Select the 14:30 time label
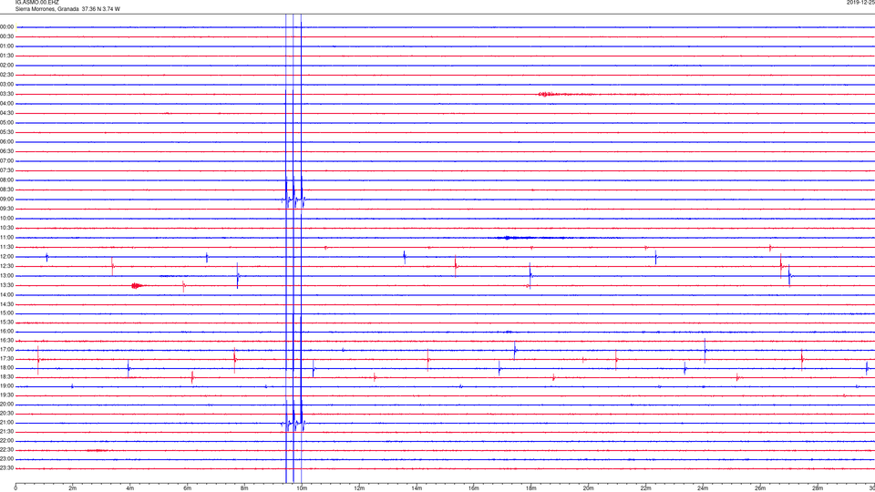Viewport: 875px width, 492px height. 6,304
